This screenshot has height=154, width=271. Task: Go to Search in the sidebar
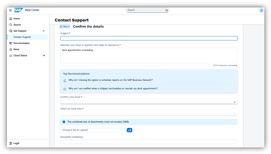point(17,25)
